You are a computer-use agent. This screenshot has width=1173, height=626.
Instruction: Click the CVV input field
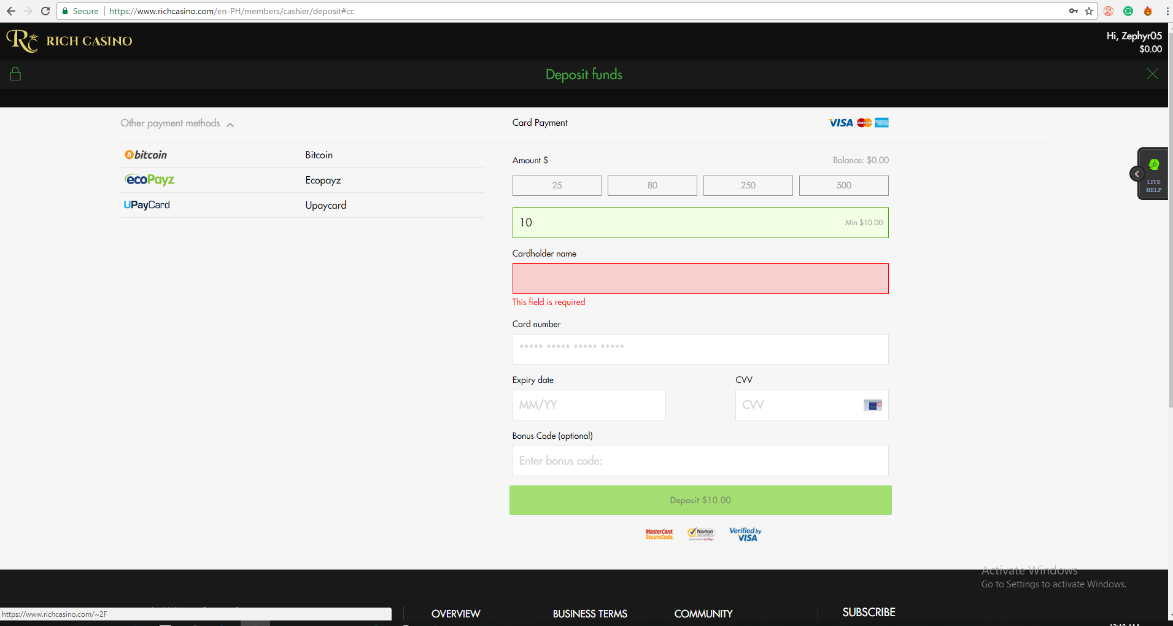click(x=812, y=405)
